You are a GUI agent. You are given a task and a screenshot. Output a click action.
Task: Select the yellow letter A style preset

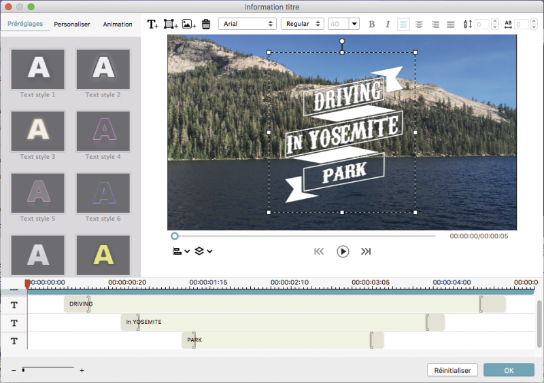[103, 255]
